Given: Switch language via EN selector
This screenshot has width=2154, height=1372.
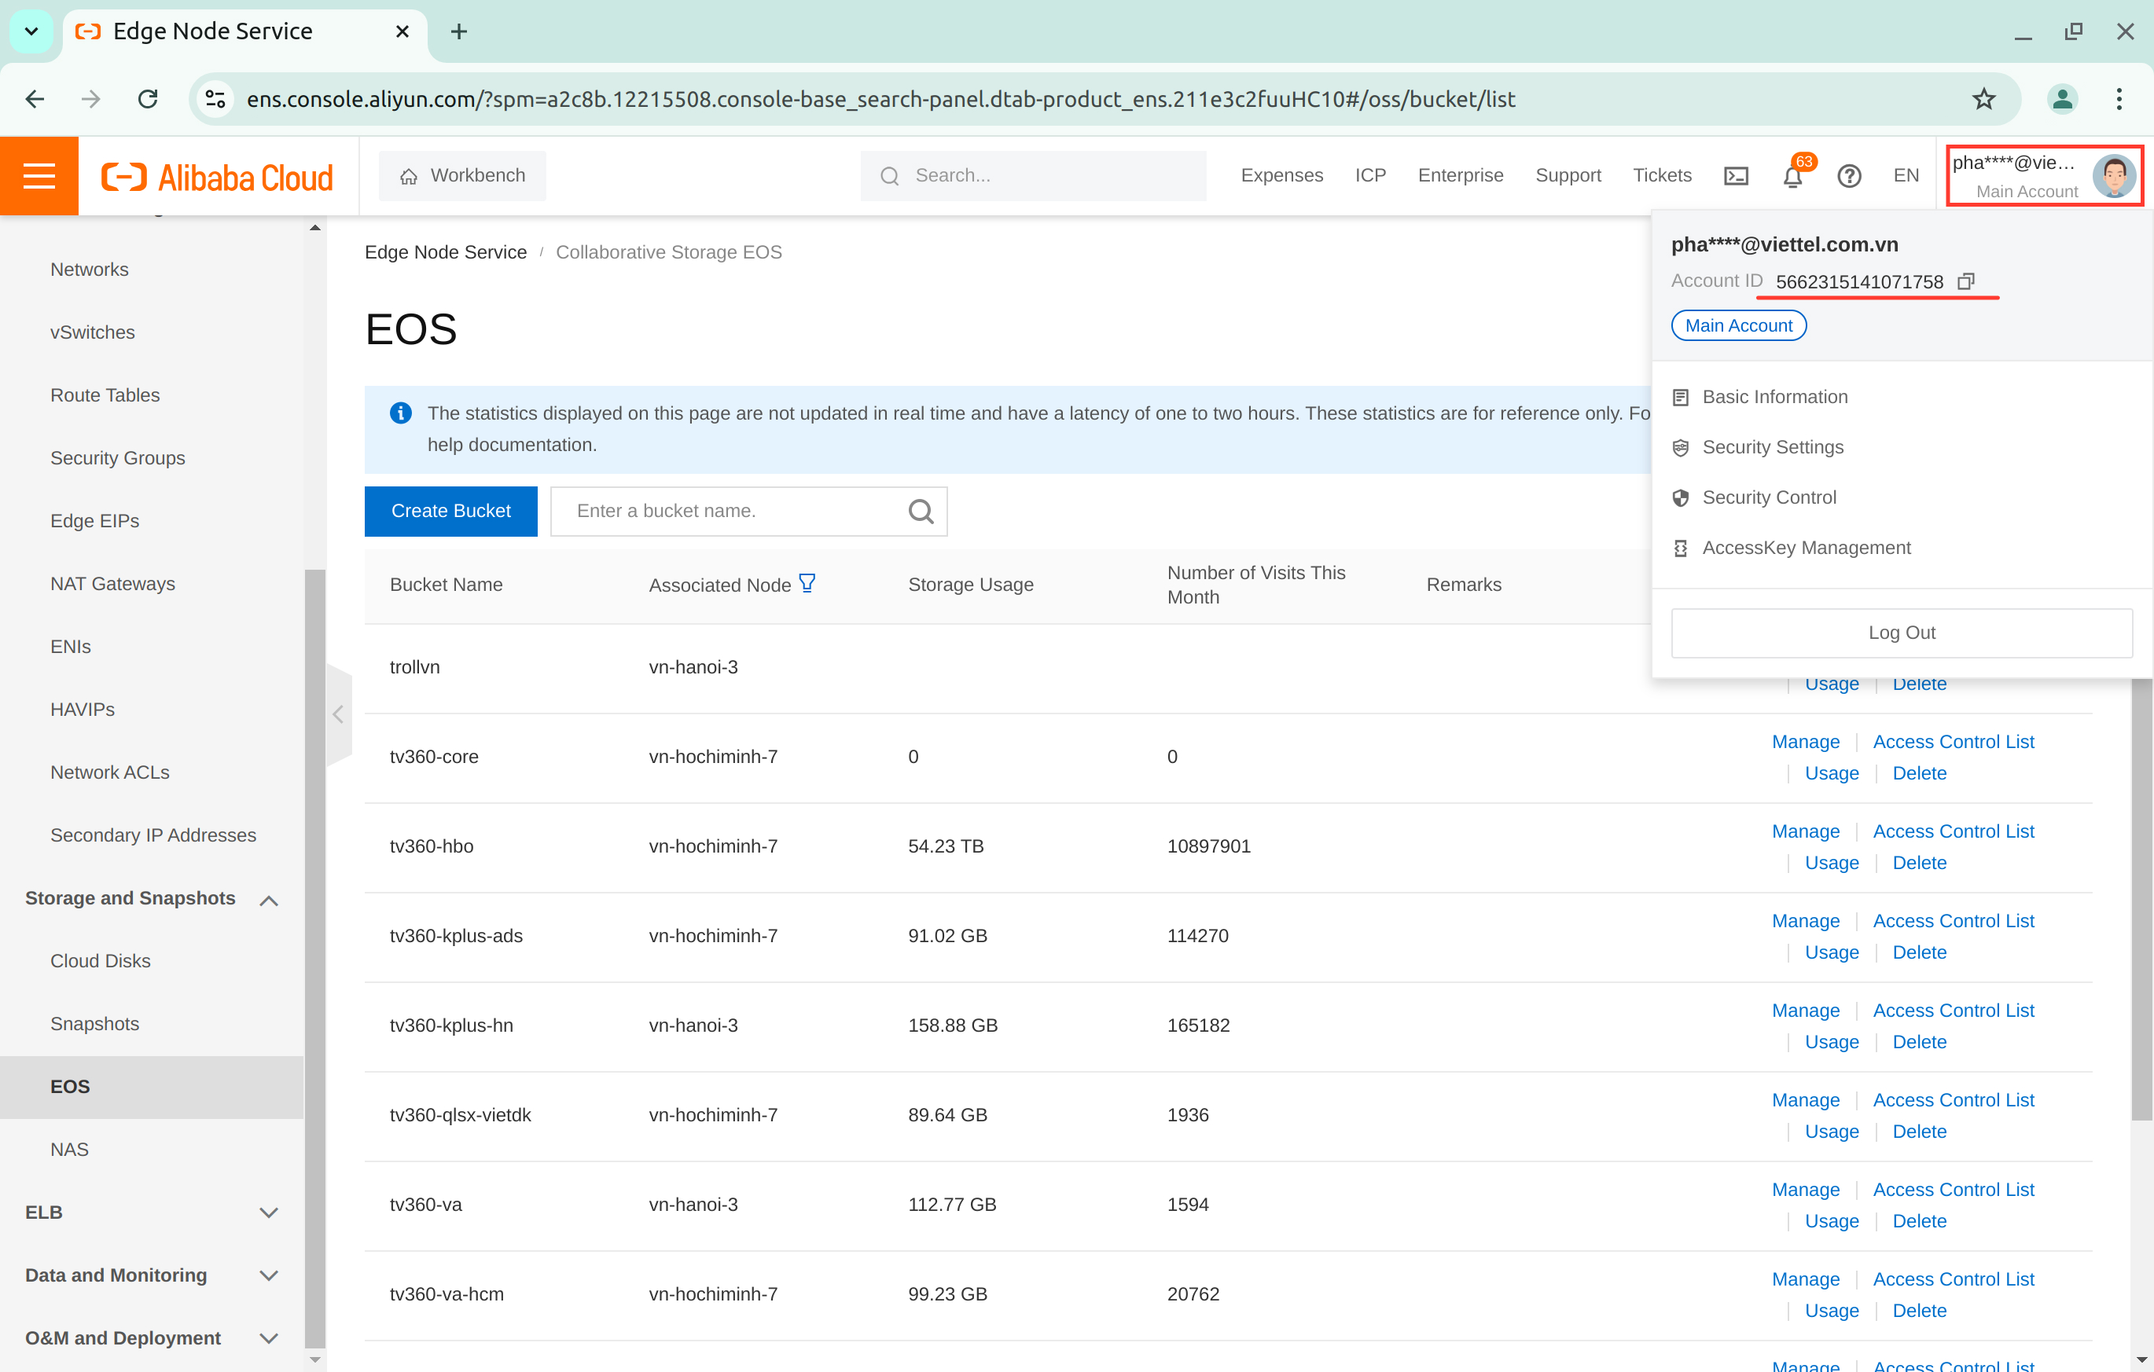Looking at the screenshot, I should pos(1906,175).
